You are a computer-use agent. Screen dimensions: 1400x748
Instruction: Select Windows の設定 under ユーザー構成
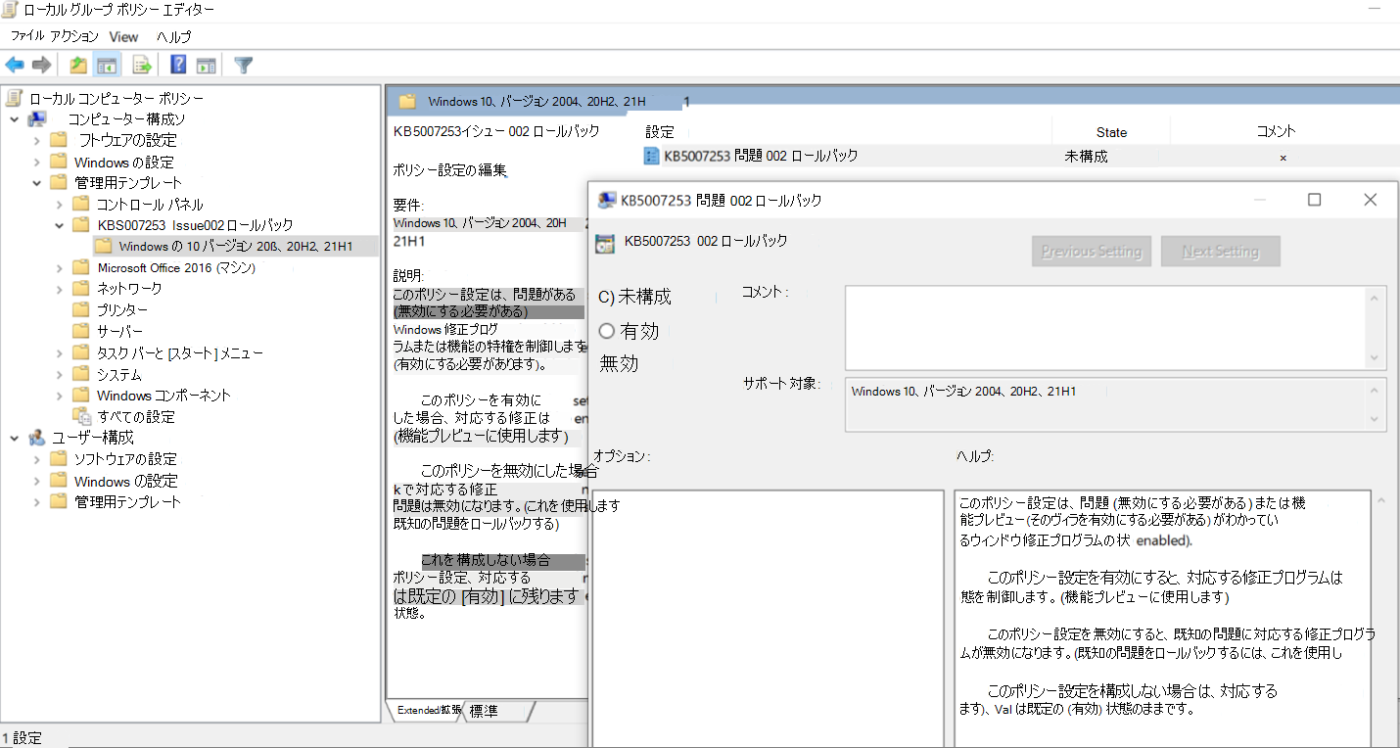(x=125, y=481)
